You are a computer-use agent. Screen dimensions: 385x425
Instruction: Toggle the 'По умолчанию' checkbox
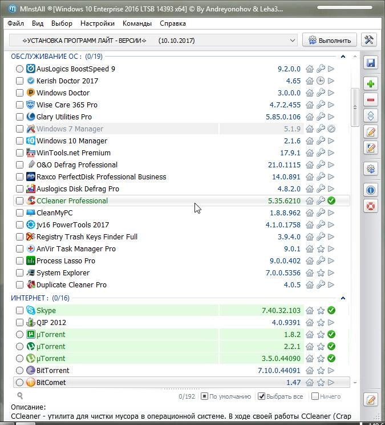(x=205, y=396)
